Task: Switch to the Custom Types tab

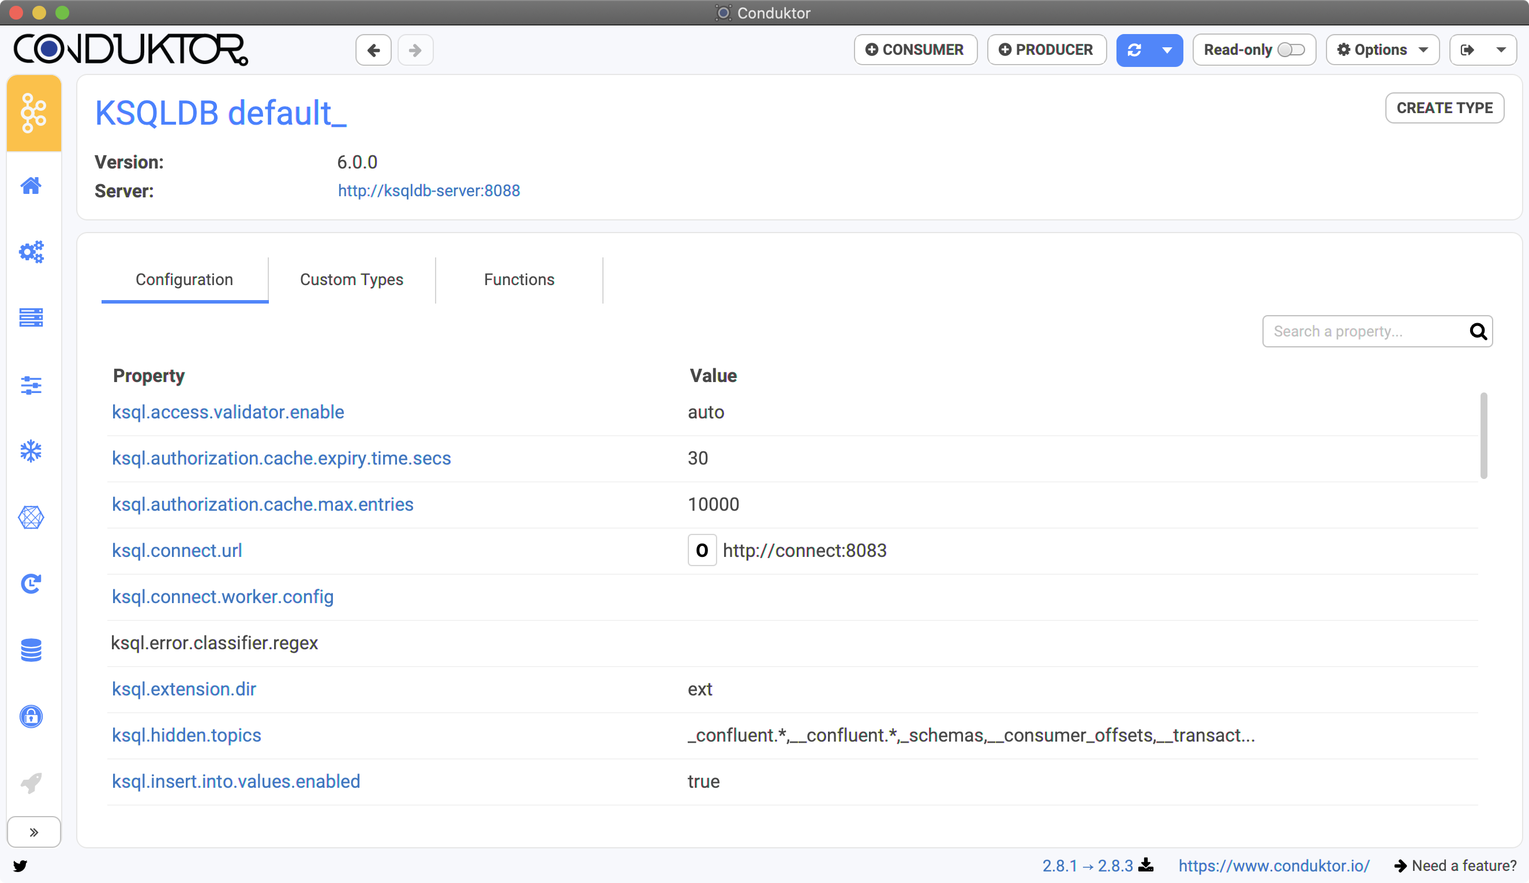Action: pos(351,279)
